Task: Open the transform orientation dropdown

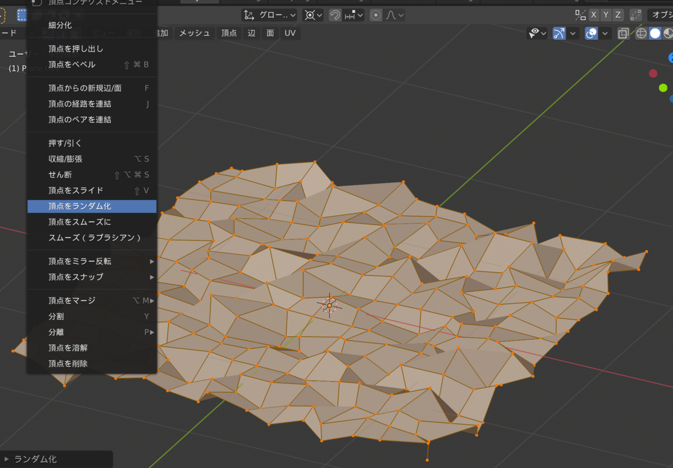Action: pos(270,15)
